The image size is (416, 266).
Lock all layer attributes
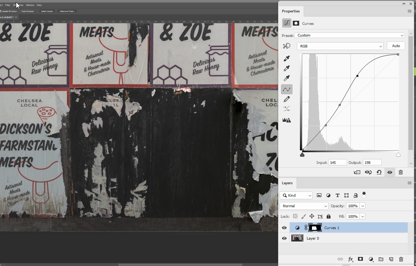(329, 216)
